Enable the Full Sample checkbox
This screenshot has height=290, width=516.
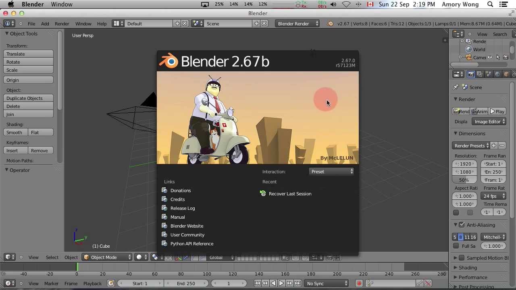click(x=456, y=246)
